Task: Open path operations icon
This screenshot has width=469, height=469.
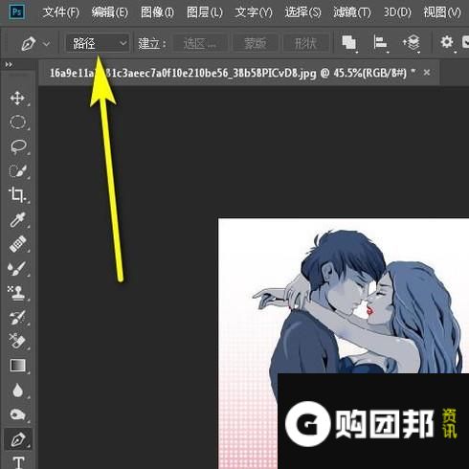Action: tap(349, 43)
